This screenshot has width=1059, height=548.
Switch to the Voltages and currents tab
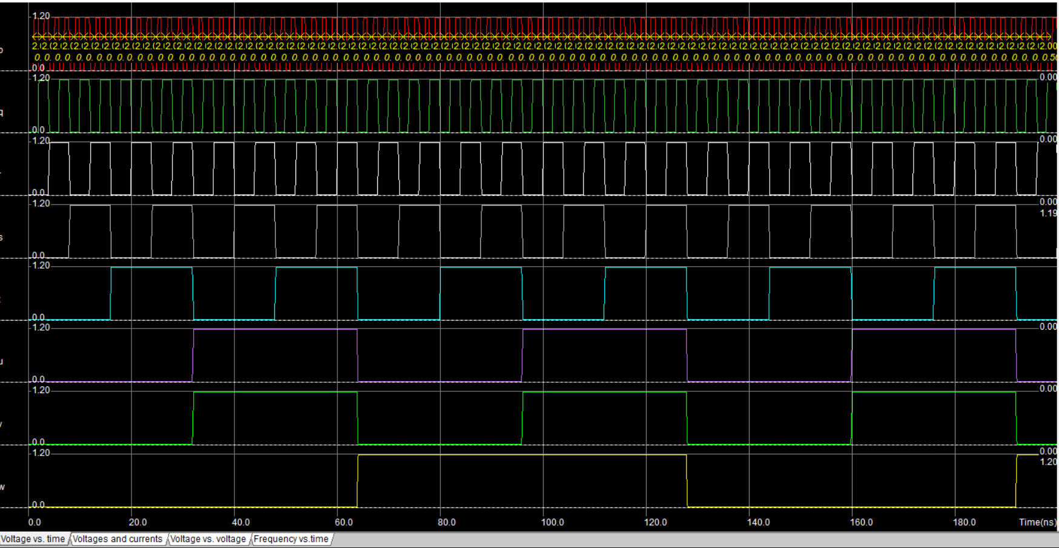click(119, 539)
